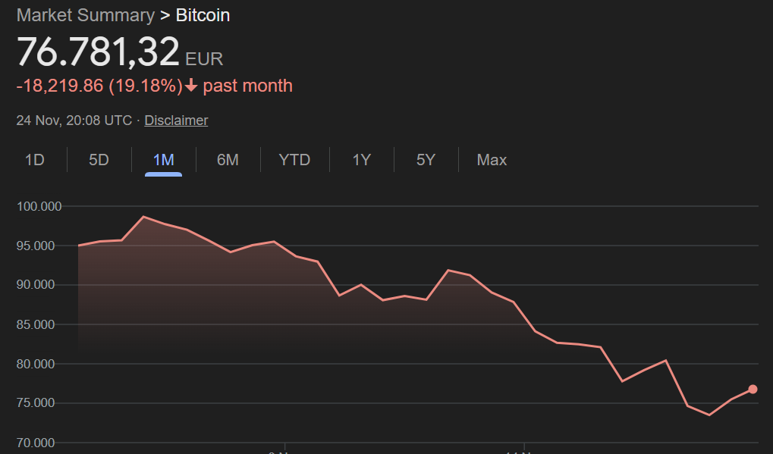The height and width of the screenshot is (454, 773).
Task: Open the 6M time range
Action: [x=228, y=160]
